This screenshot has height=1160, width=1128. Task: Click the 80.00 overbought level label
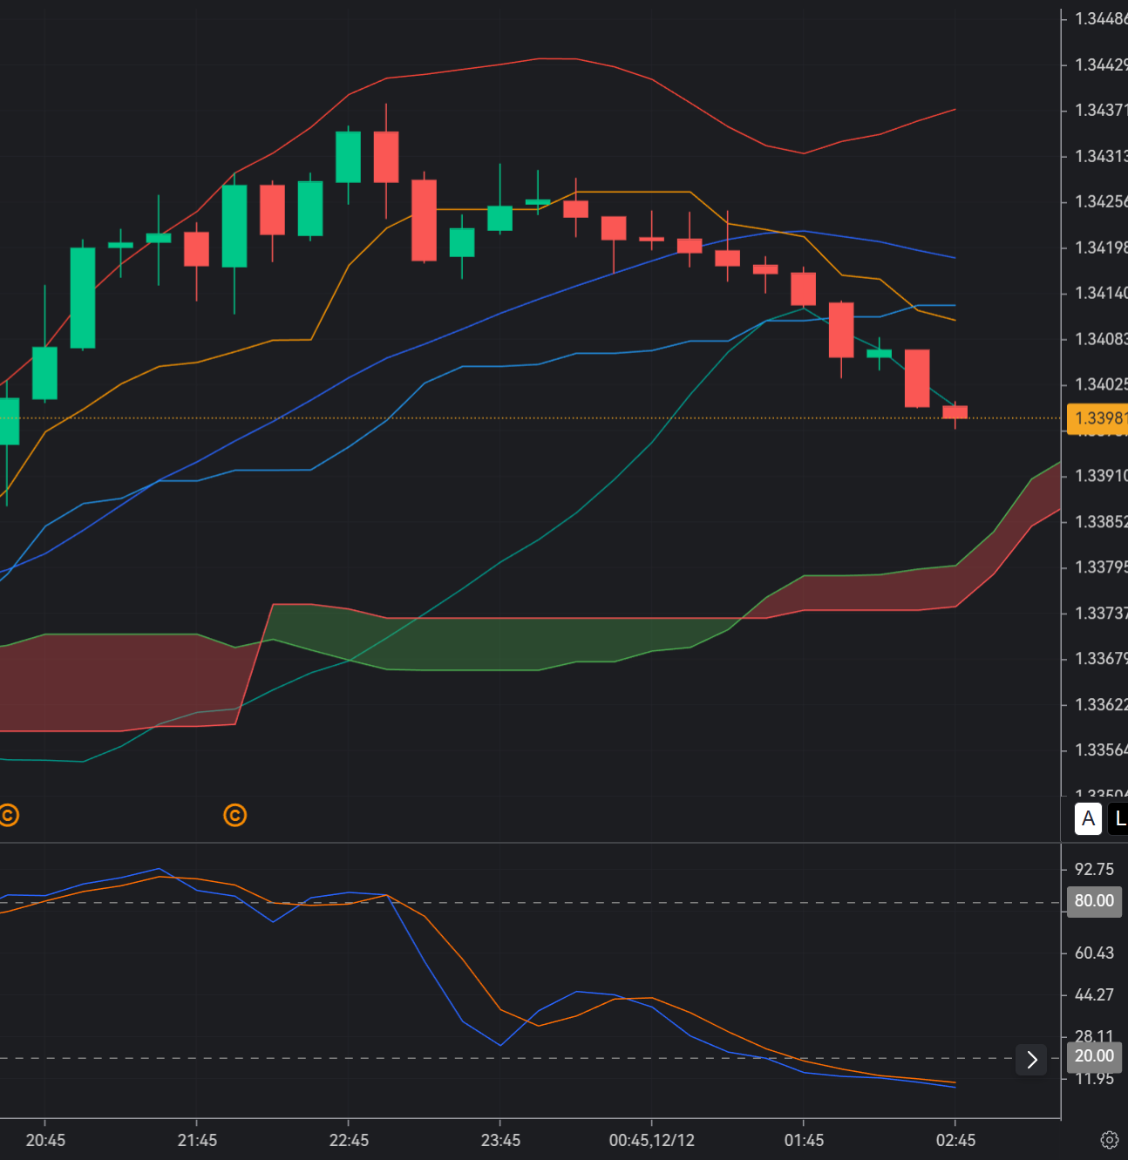1093,901
